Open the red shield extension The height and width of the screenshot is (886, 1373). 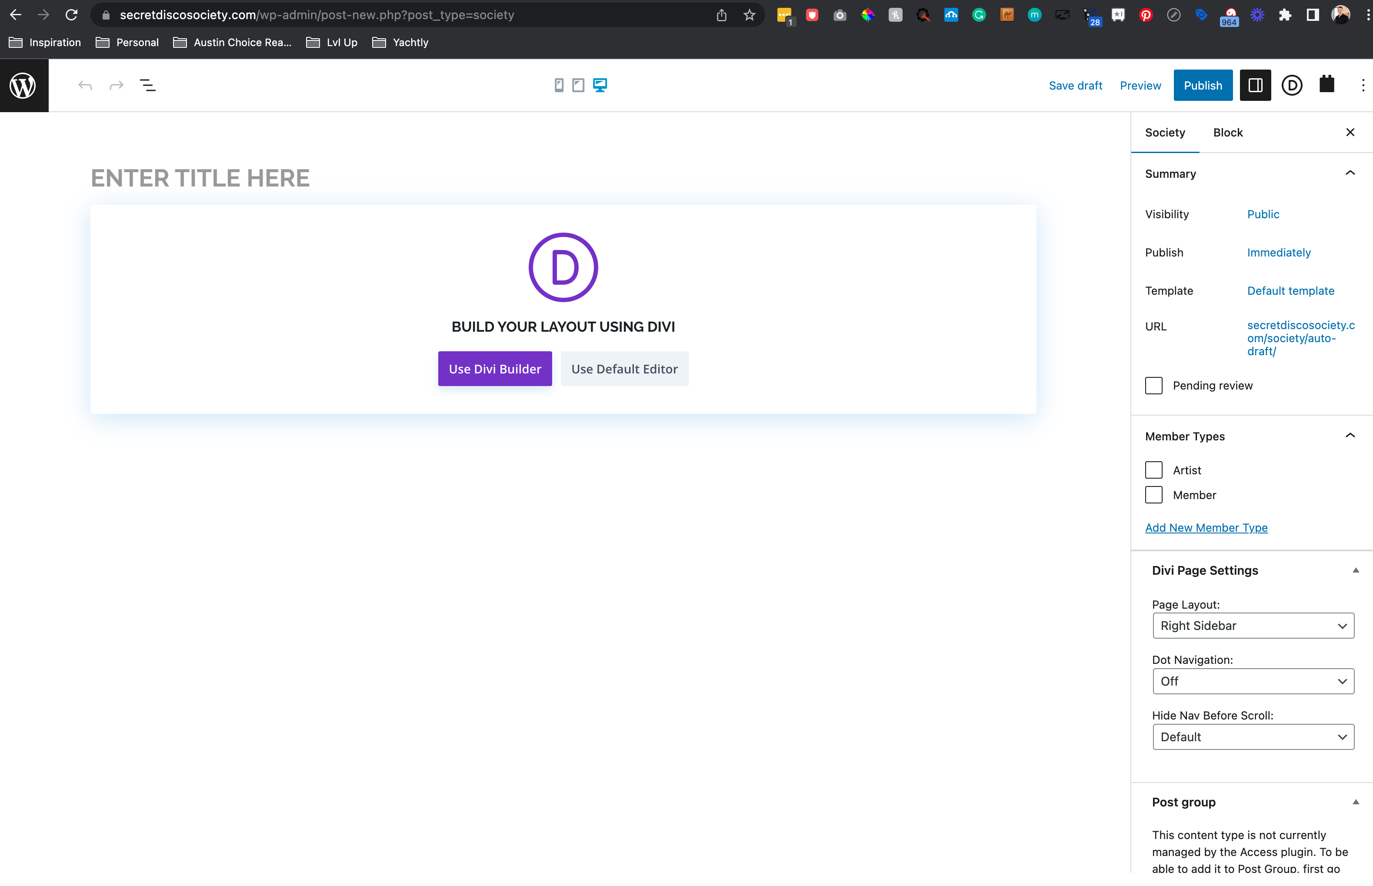(812, 15)
